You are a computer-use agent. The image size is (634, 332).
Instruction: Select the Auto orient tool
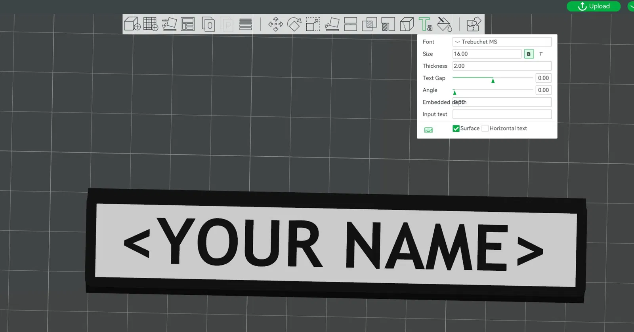click(169, 24)
